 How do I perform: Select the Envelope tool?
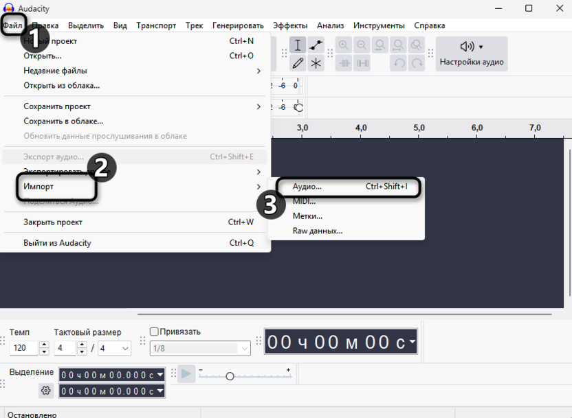coord(316,45)
